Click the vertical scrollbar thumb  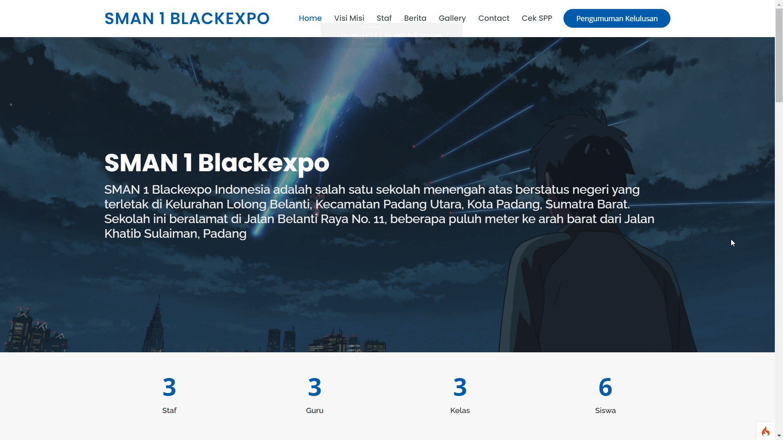(x=779, y=55)
